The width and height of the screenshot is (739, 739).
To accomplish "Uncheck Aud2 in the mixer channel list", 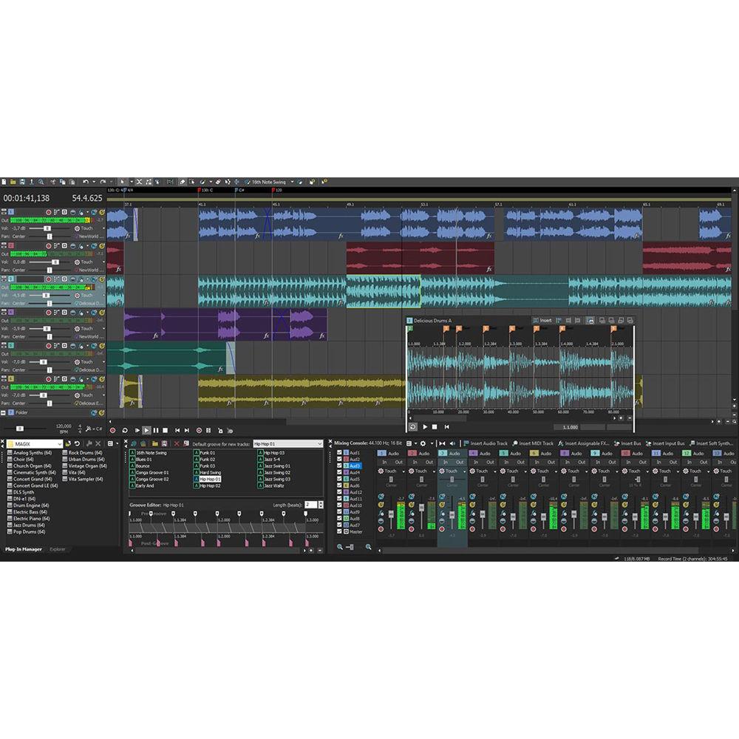I will pos(339,458).
